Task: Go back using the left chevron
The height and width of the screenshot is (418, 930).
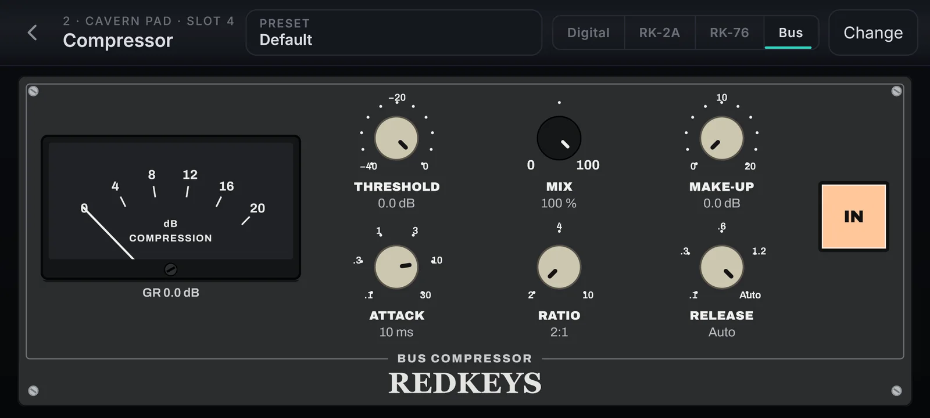Action: (x=33, y=33)
